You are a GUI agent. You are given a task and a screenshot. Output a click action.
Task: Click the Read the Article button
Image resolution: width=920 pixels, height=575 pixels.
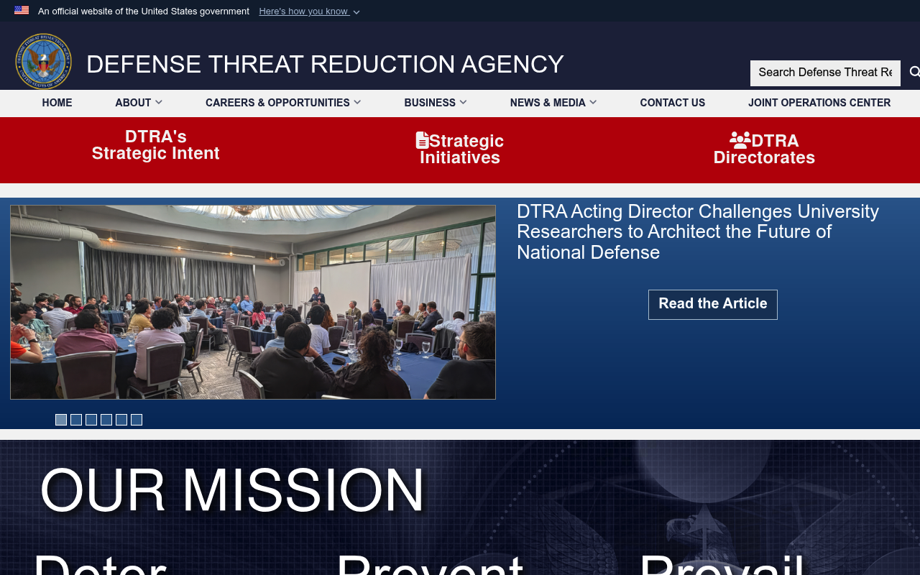coord(713,304)
